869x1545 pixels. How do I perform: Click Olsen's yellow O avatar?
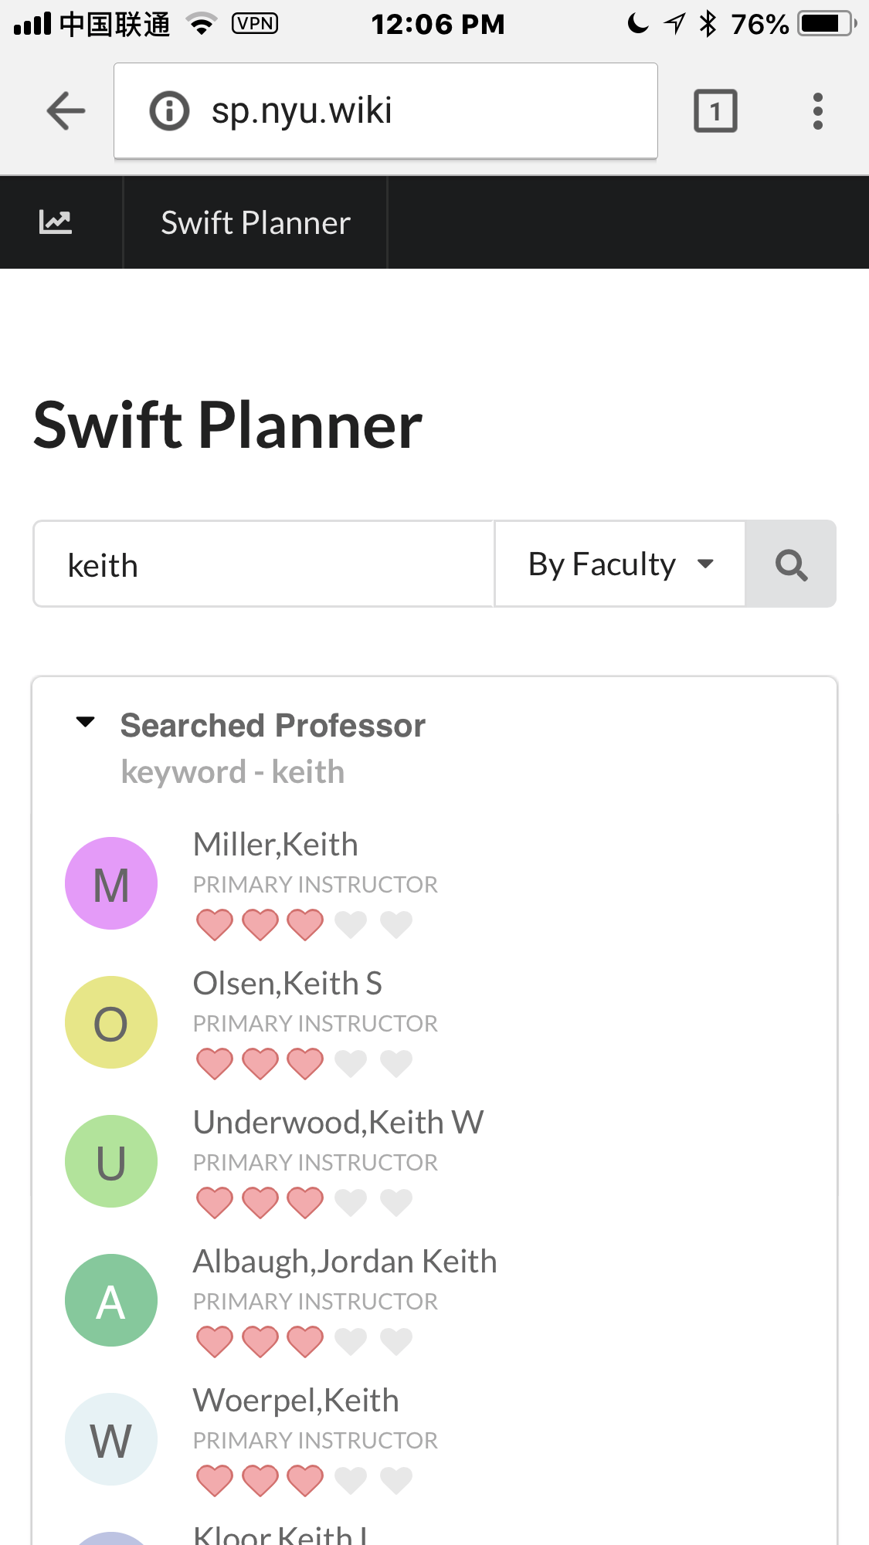click(111, 1022)
